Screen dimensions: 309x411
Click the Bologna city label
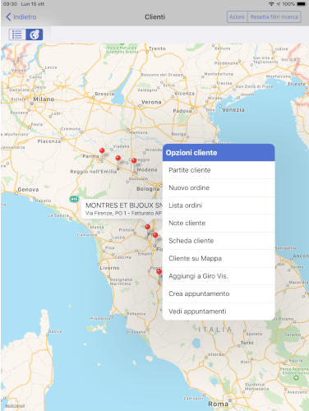148,189
